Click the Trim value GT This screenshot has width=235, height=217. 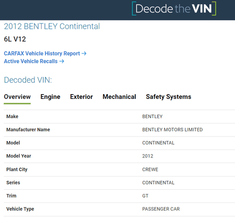145,196
